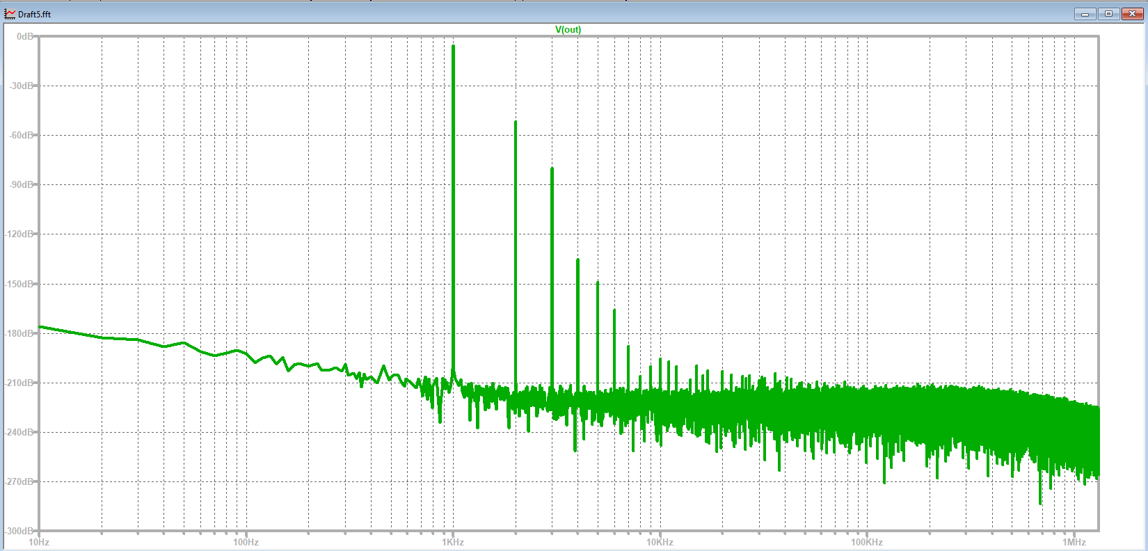Click the Draft5.fft window title text
1148x551 pixels.
pos(34,14)
